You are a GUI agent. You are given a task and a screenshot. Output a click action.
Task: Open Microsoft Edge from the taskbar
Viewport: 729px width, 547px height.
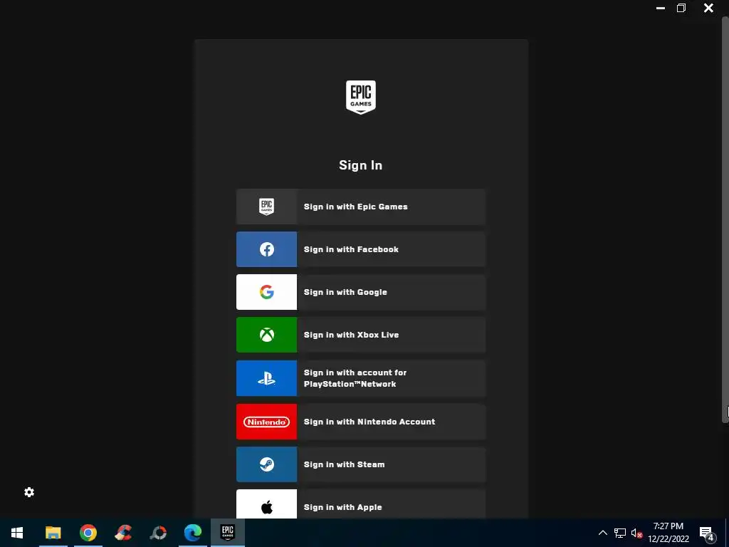tap(193, 533)
